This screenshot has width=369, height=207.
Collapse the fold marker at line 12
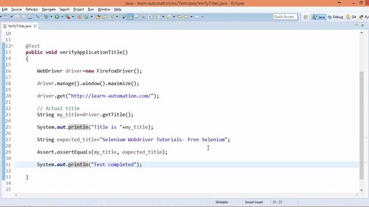pos(13,46)
